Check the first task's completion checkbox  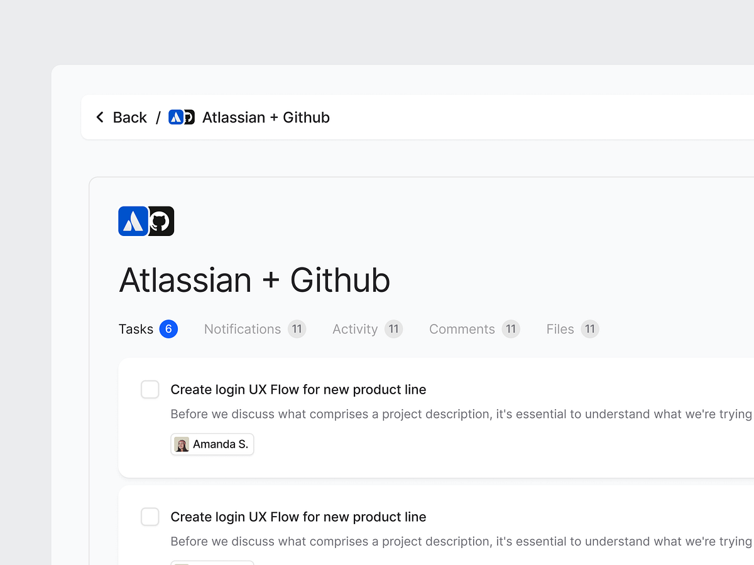point(150,389)
